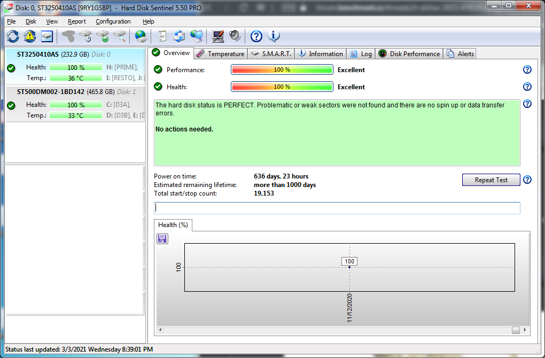Open the File menu

pyautogui.click(x=11, y=21)
